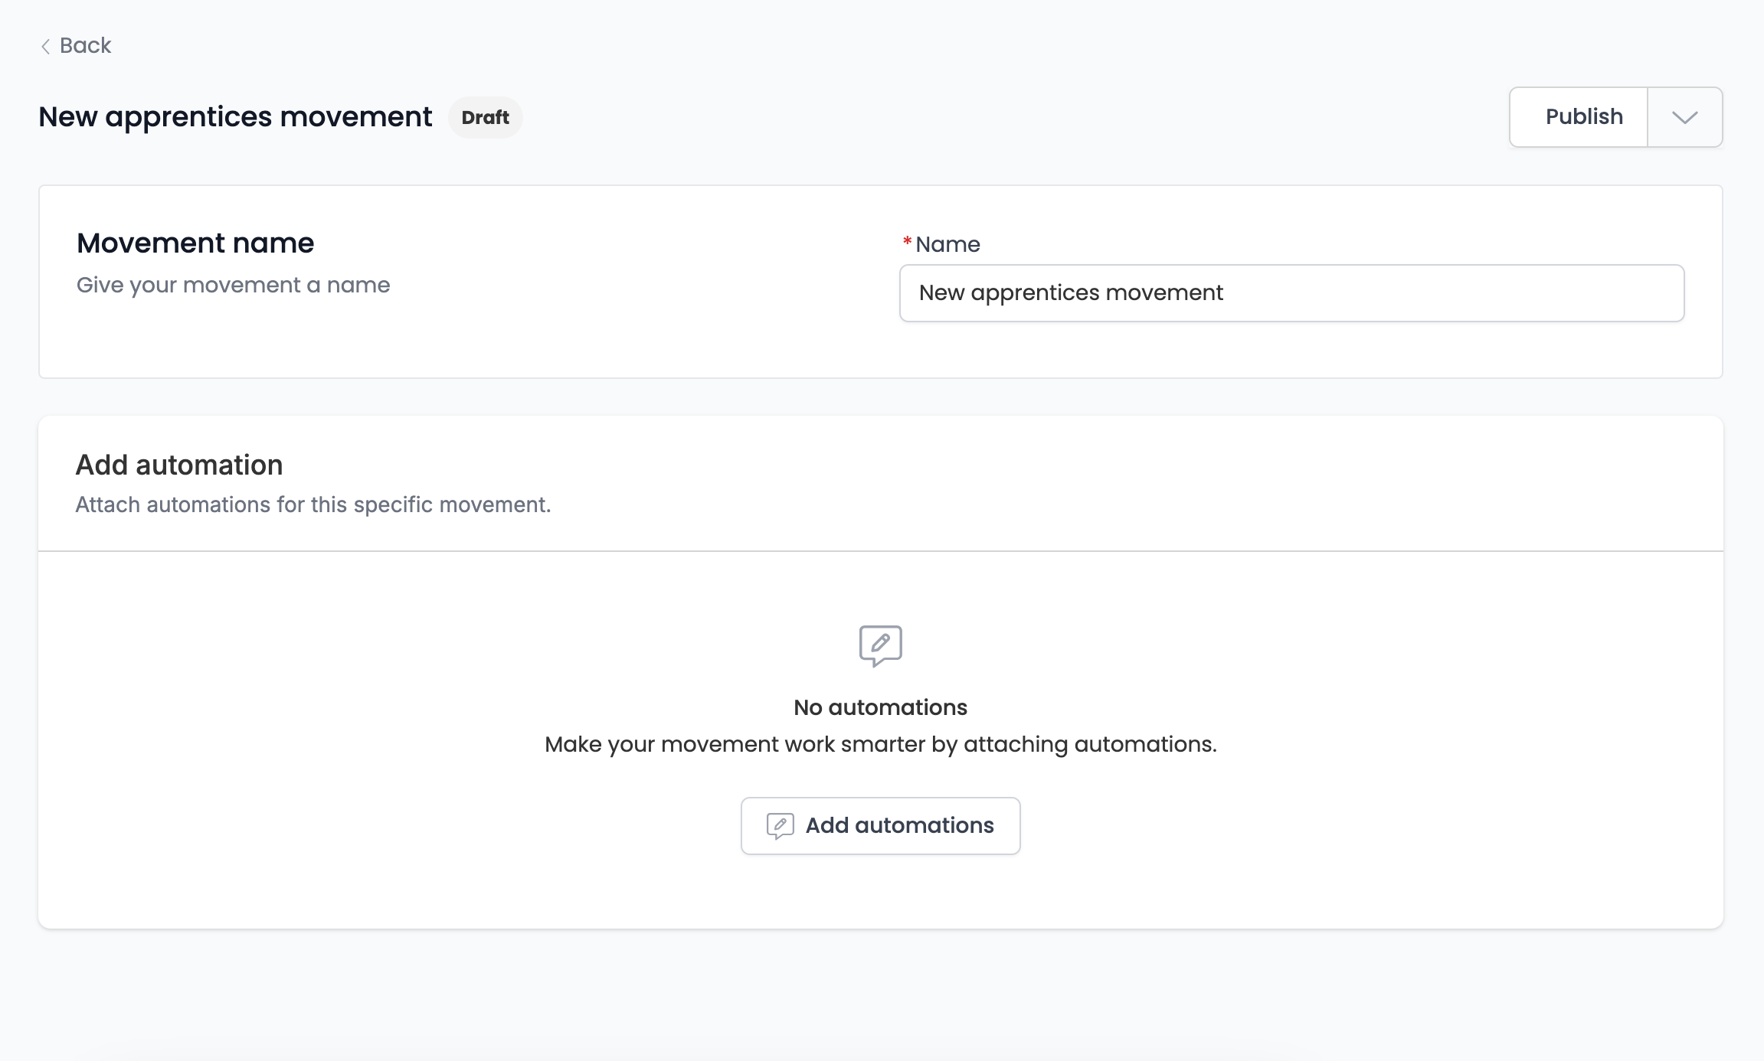Image resolution: width=1764 pixels, height=1061 pixels.
Task: Click the 'Give your movement a name' text
Action: (x=234, y=286)
